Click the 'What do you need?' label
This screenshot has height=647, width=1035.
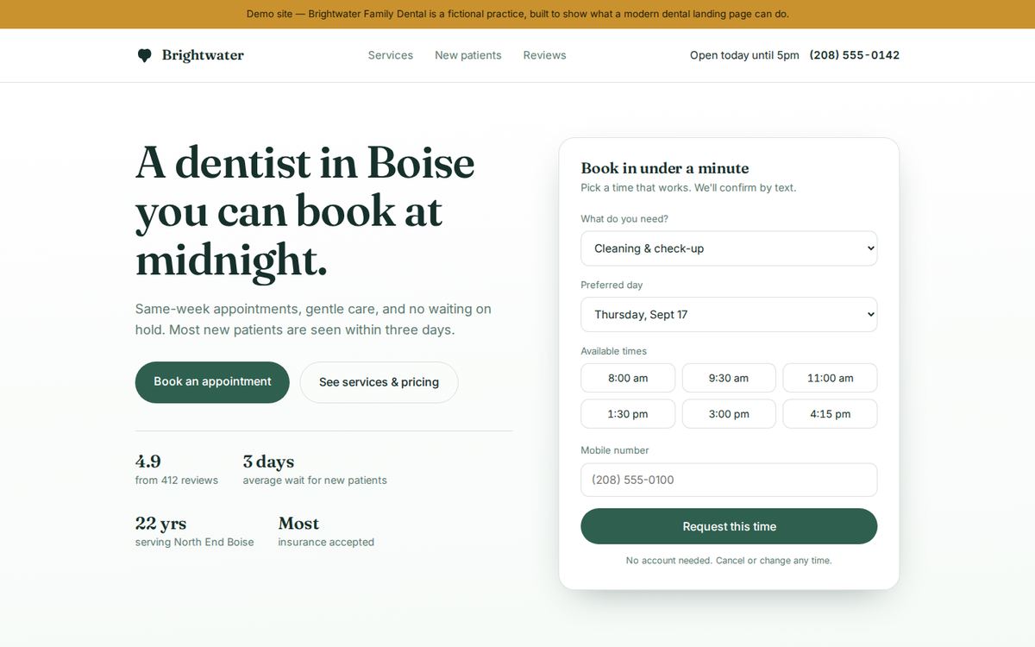(624, 219)
